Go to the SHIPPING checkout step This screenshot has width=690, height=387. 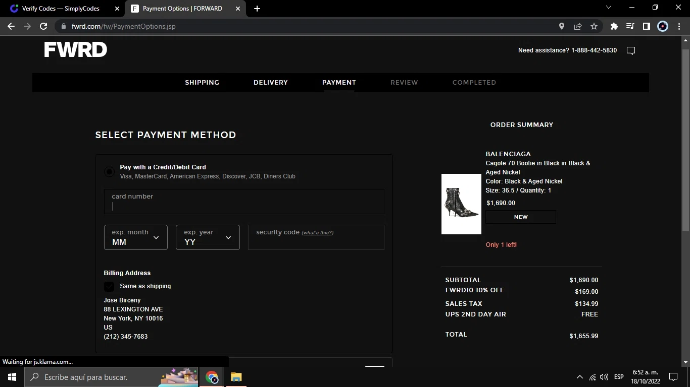click(x=202, y=83)
